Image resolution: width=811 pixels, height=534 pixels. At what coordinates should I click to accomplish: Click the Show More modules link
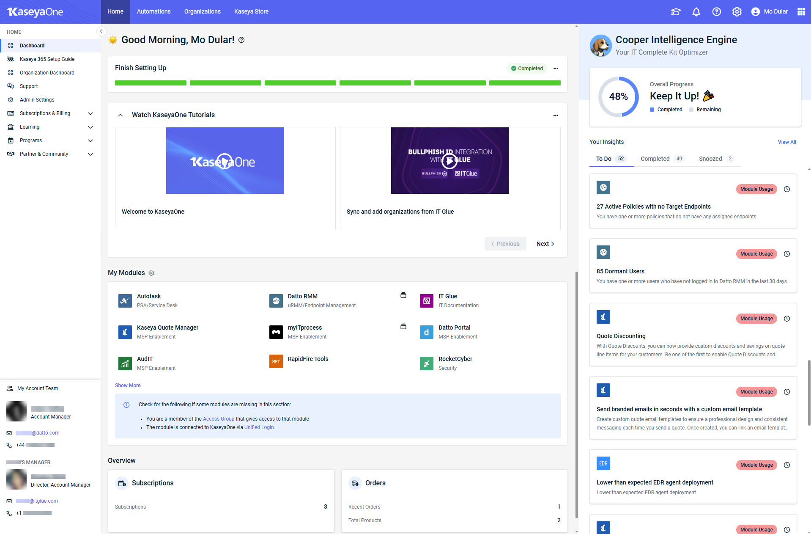(x=128, y=385)
